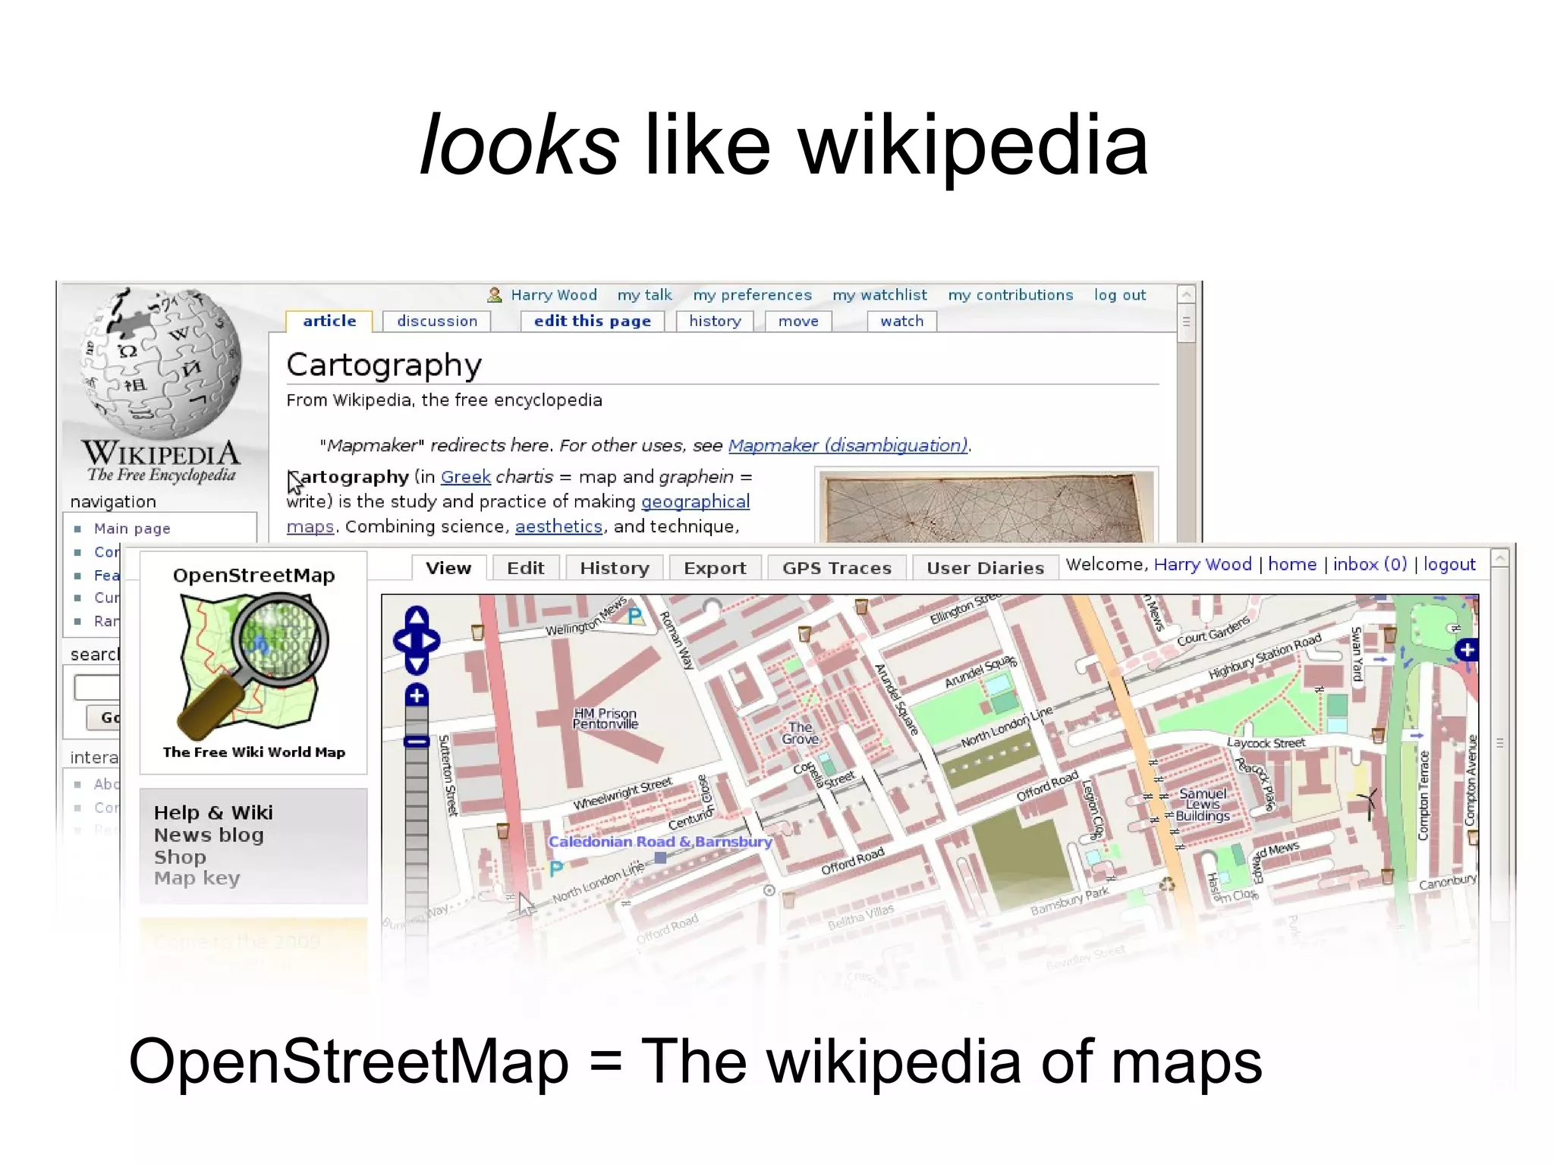Open my watchlist link

pyautogui.click(x=879, y=295)
